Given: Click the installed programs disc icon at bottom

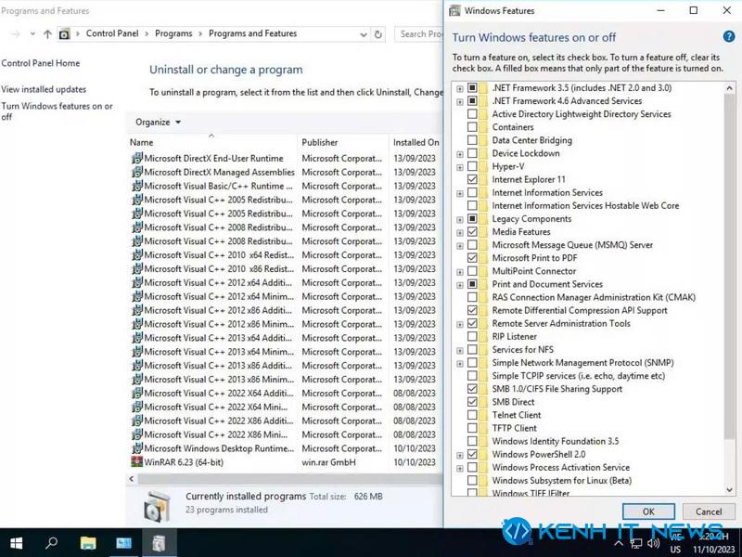Looking at the screenshot, I should coord(157,506).
